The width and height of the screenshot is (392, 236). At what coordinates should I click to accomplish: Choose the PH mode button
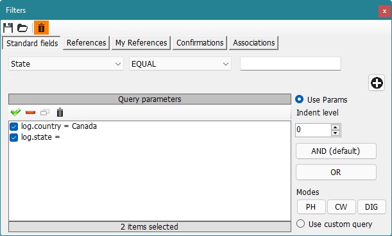coord(311,206)
